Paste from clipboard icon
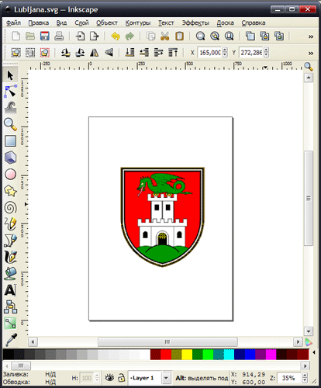 [x=179, y=36]
